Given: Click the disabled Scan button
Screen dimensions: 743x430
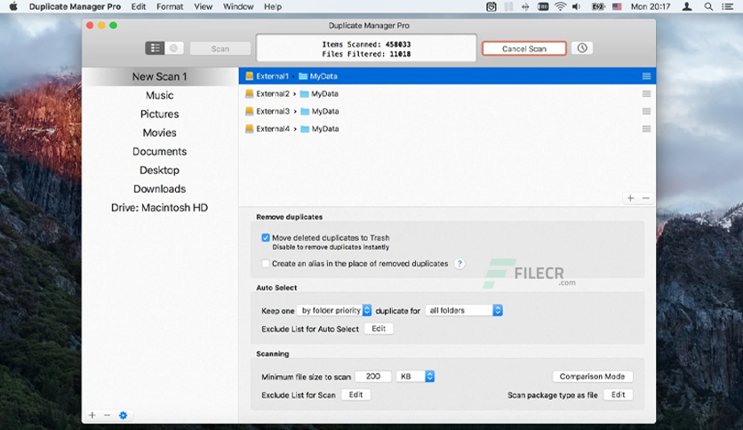Looking at the screenshot, I should pos(220,48).
